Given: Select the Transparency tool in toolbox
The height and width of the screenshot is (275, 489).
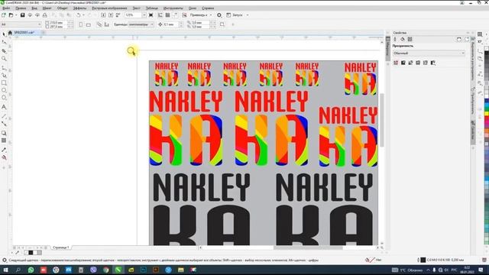Looking at the screenshot, I should point(4,141).
